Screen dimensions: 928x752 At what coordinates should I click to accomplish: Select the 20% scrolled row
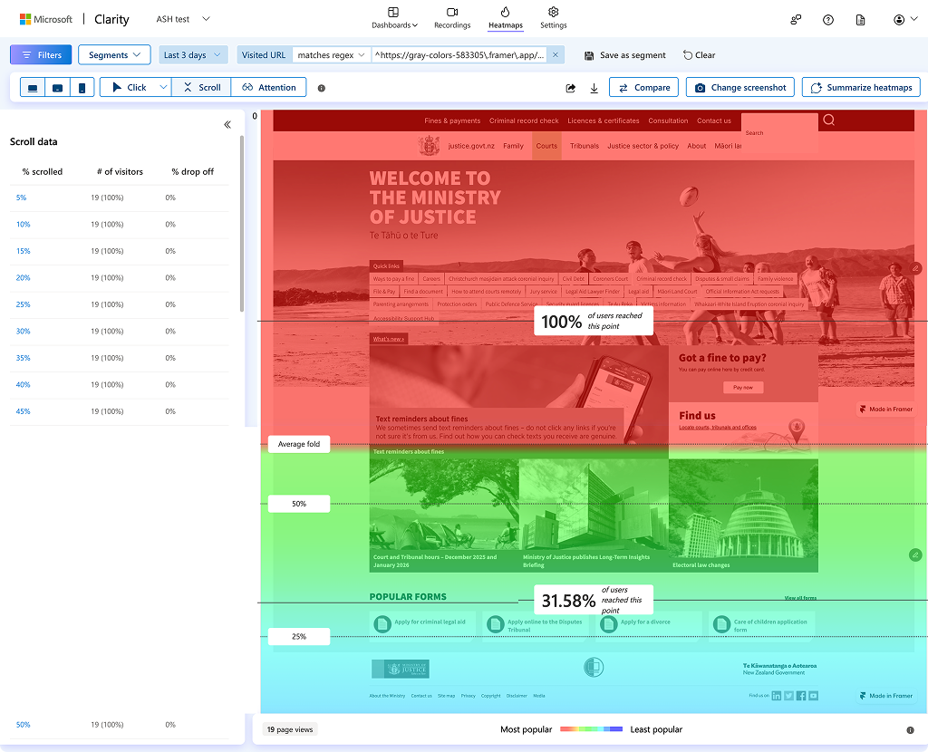coord(119,277)
